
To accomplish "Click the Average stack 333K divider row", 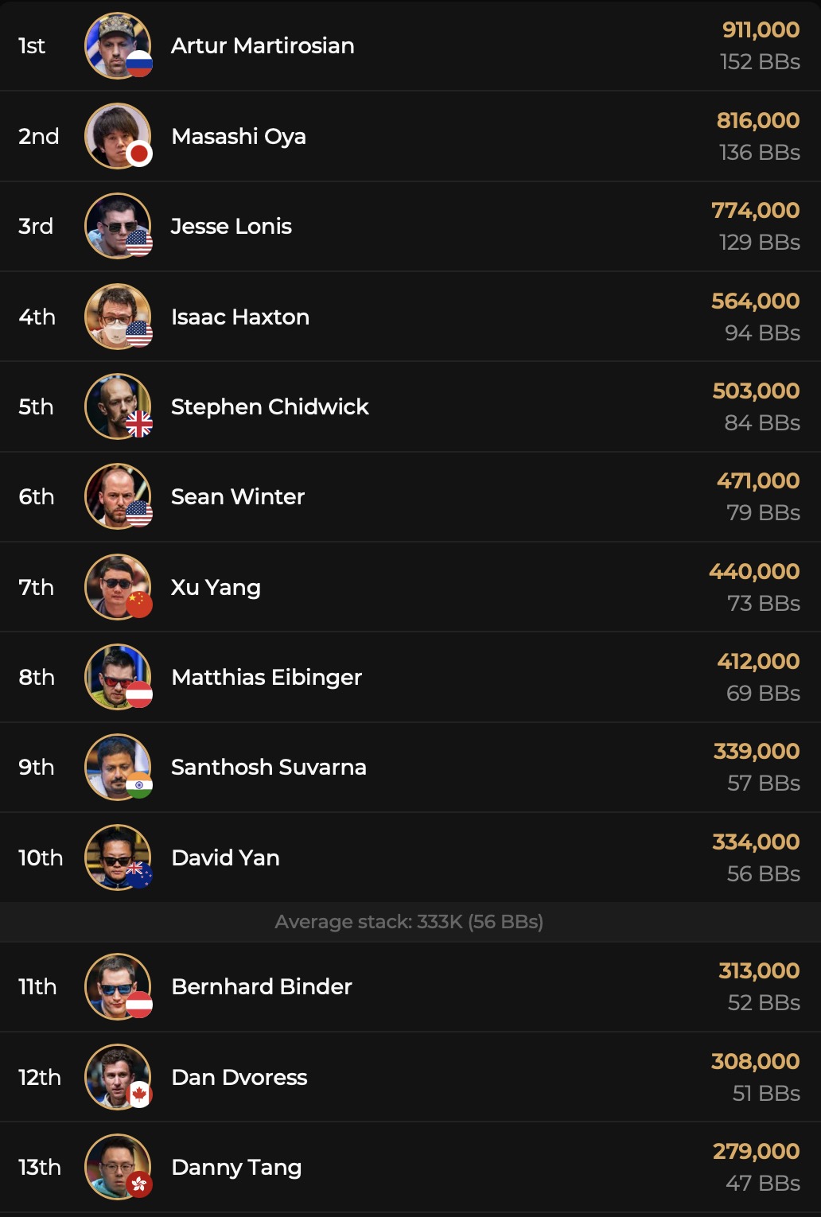I will pyautogui.click(x=409, y=922).
